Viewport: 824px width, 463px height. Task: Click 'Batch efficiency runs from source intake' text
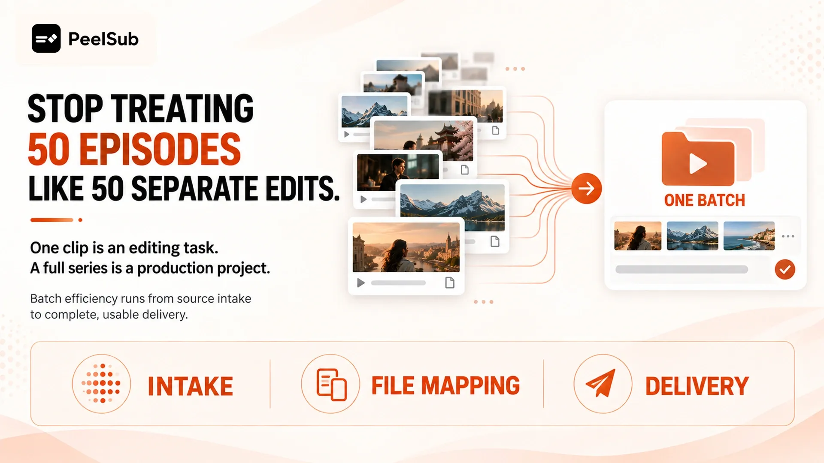click(141, 298)
